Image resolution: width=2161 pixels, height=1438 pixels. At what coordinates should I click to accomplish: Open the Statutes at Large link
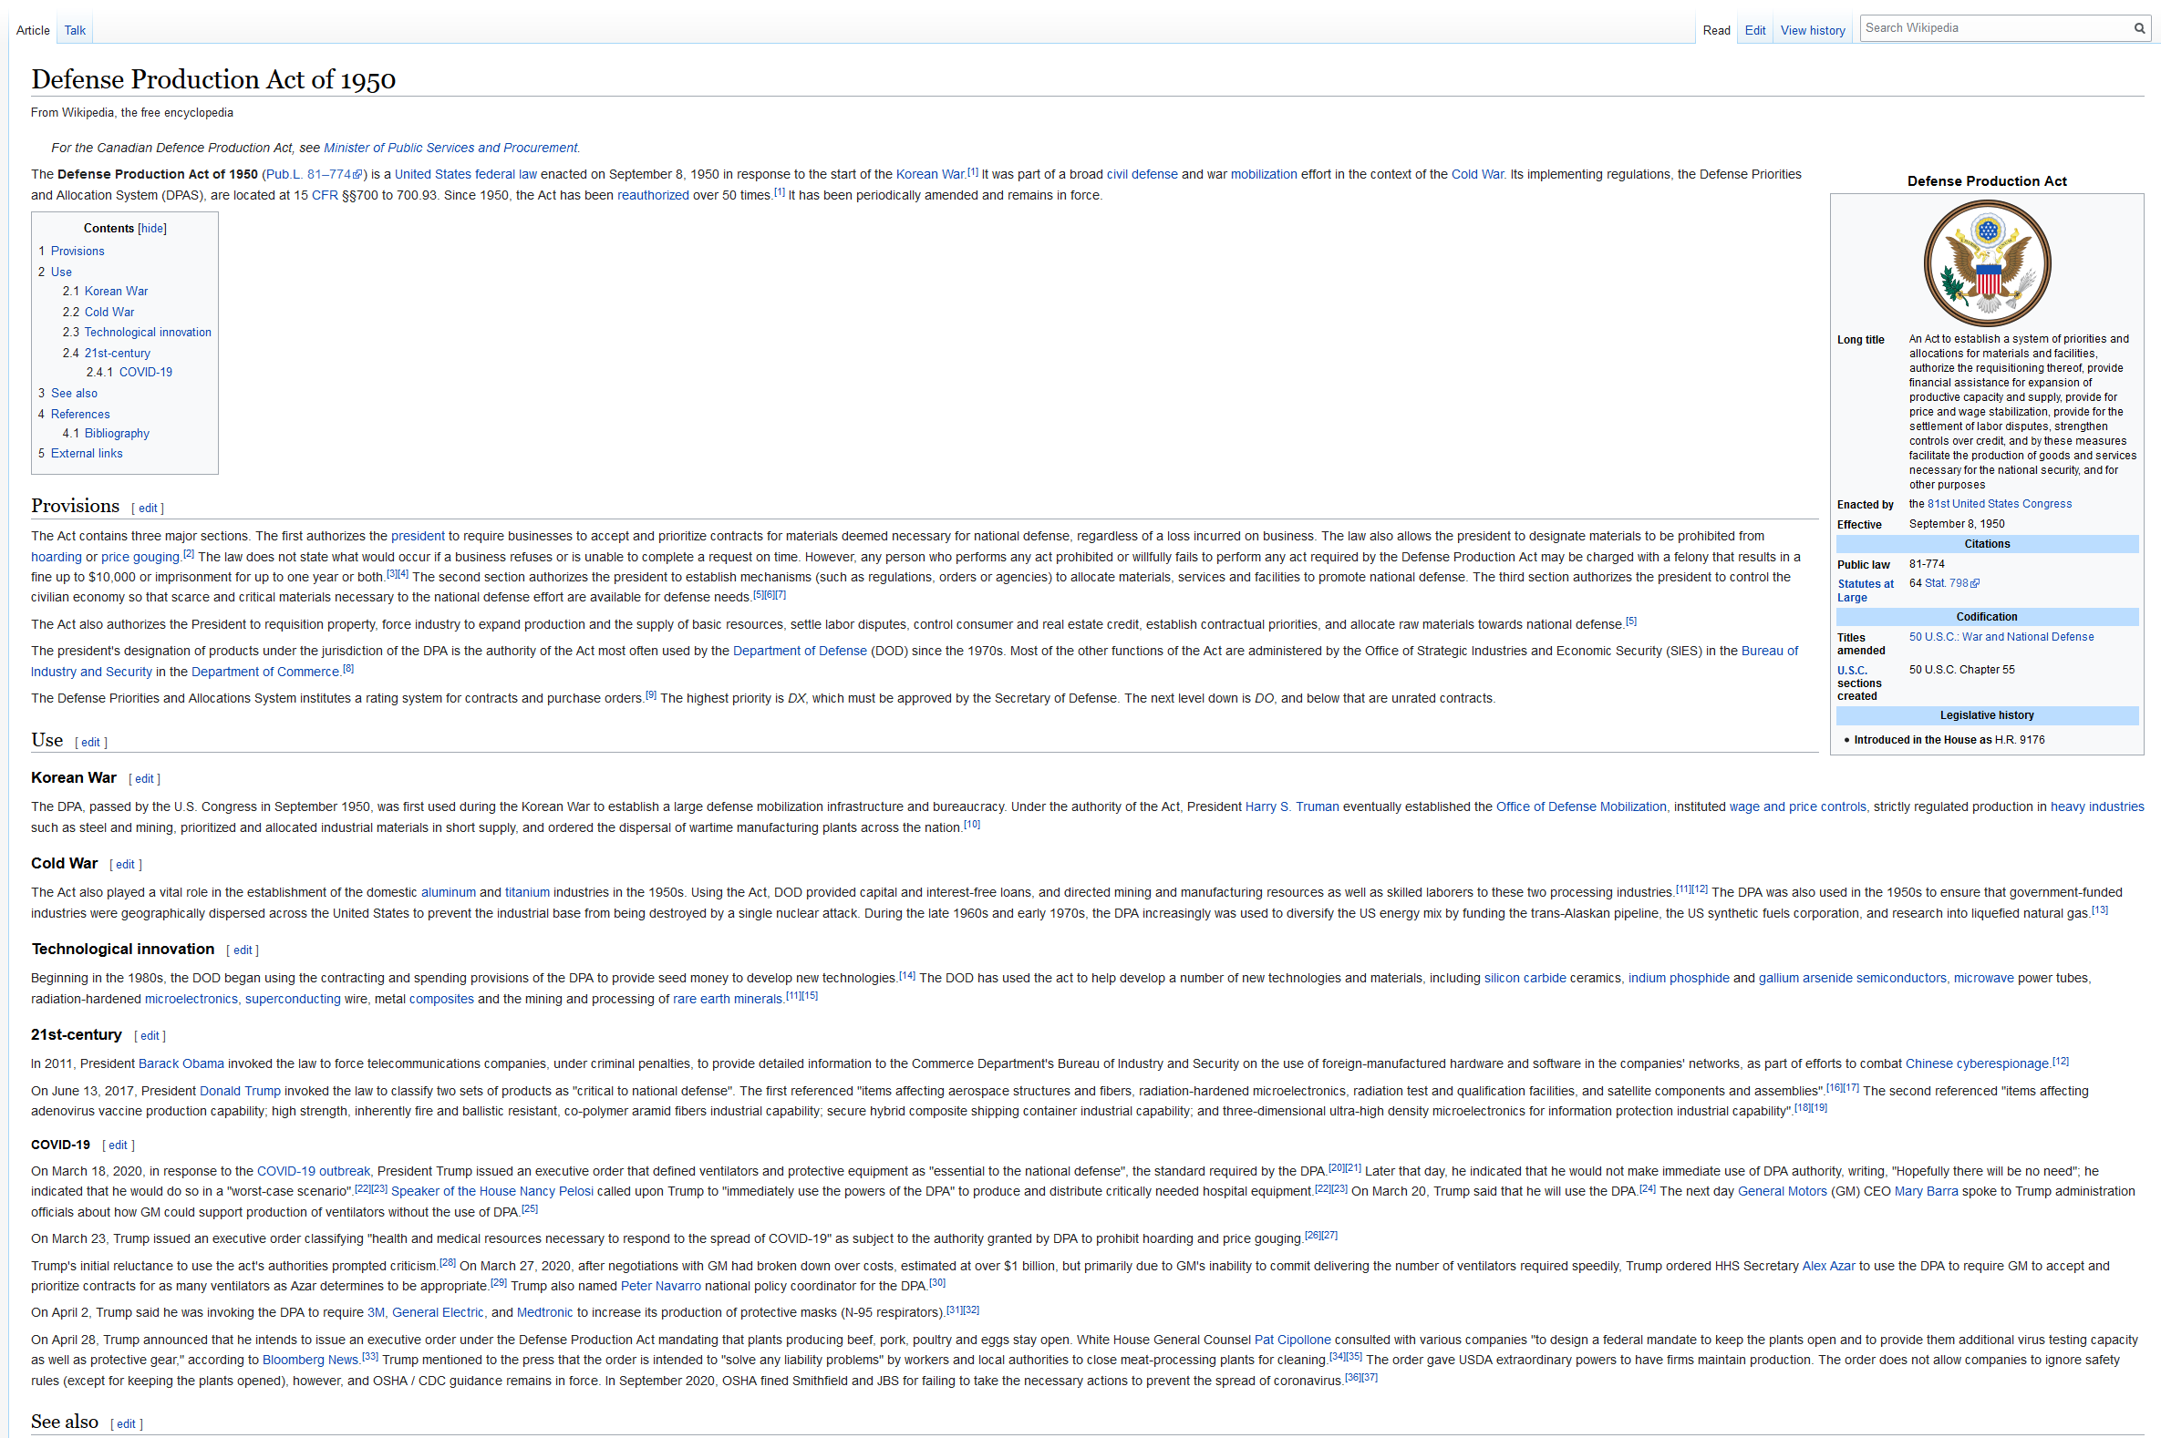pos(1865,591)
